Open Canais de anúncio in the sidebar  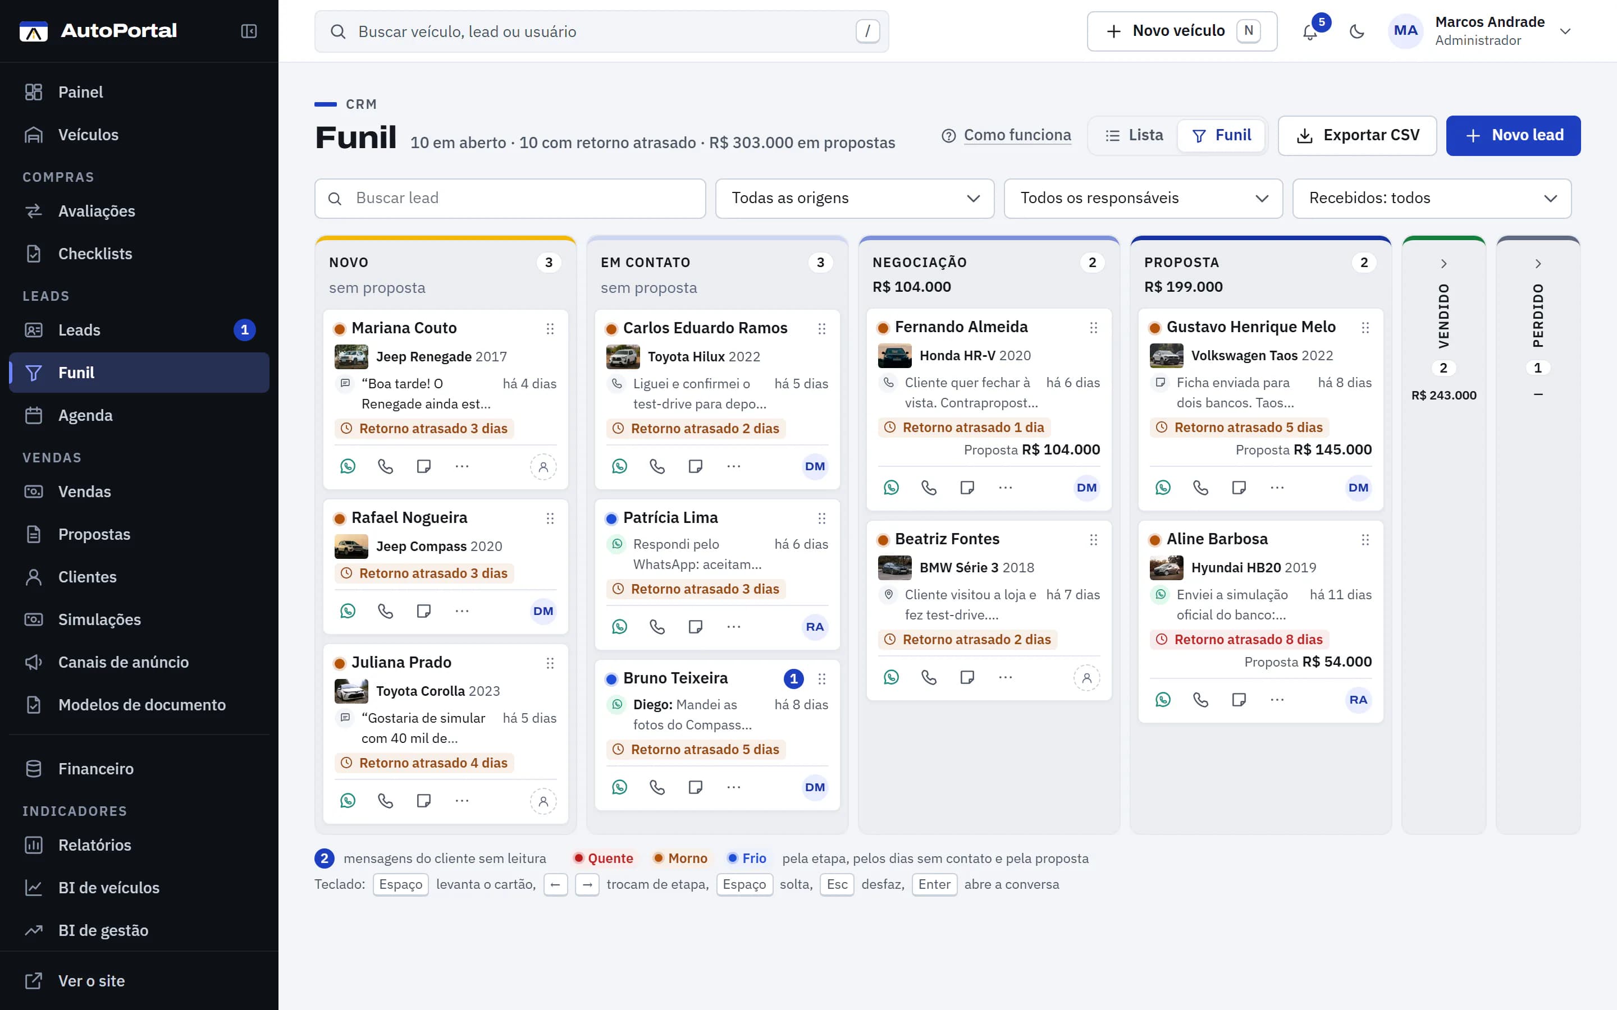pyautogui.click(x=139, y=663)
